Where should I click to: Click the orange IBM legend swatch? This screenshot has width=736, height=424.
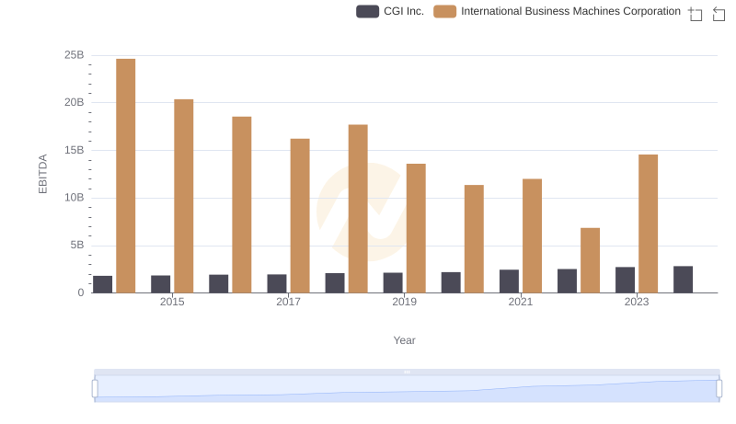point(445,11)
